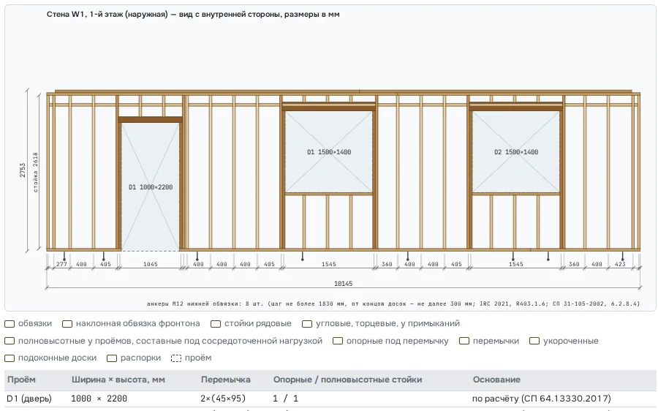Select window opening O1 1500×1400

coord(328,152)
